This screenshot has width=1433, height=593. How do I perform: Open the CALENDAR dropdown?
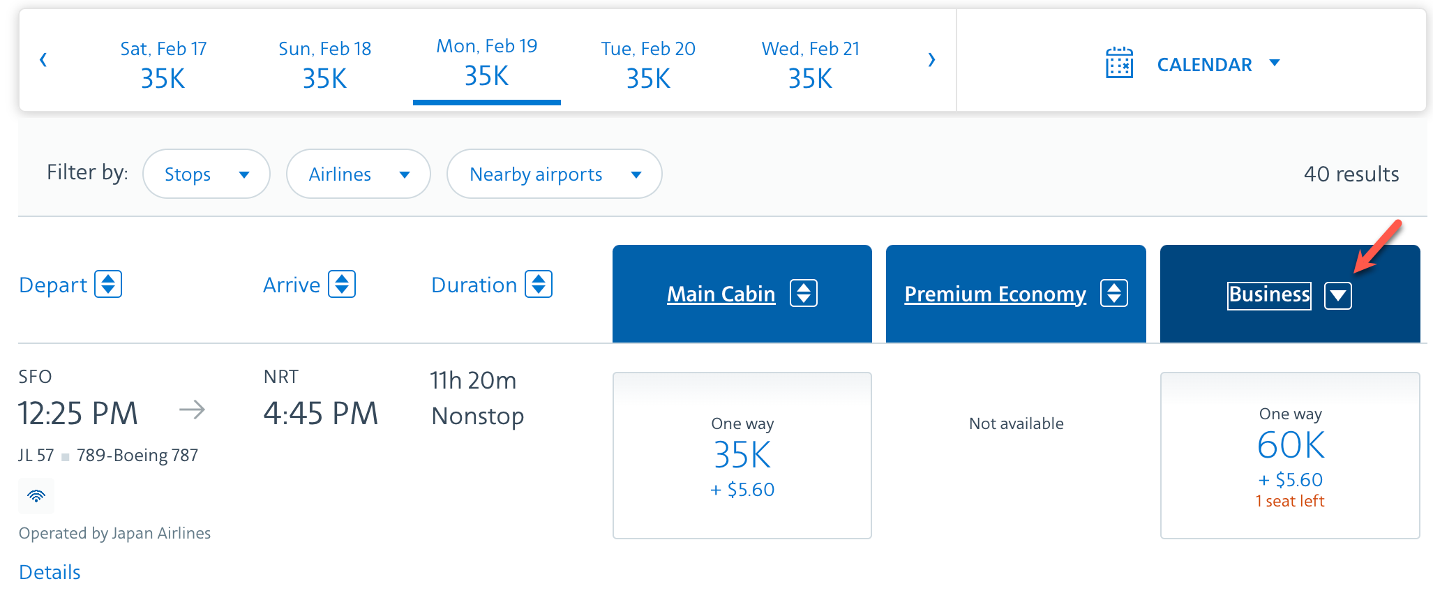[1219, 63]
